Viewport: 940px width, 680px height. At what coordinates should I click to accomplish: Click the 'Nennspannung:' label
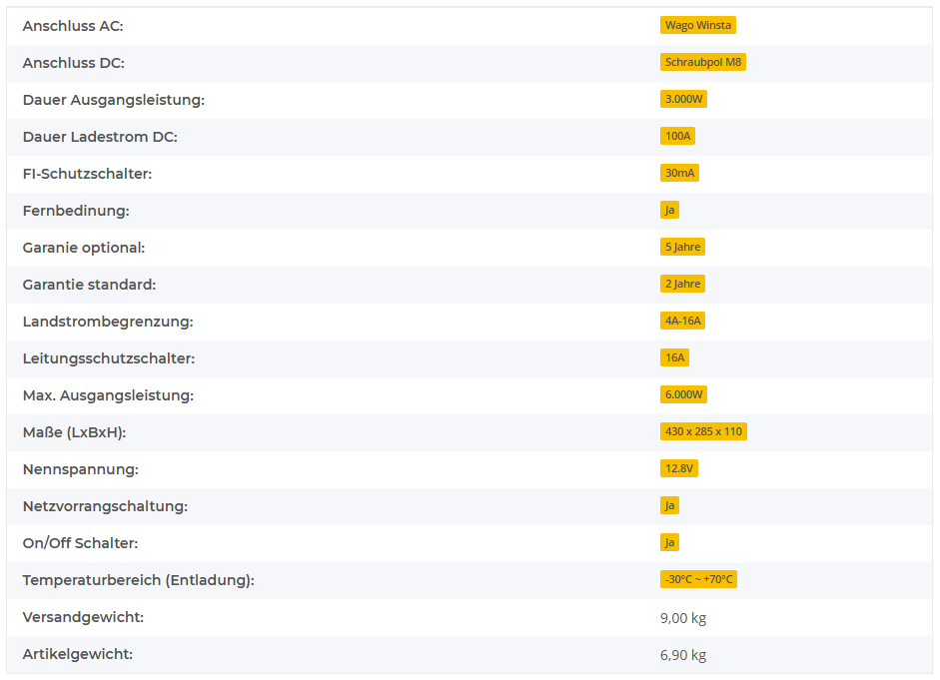pyautogui.click(x=81, y=469)
